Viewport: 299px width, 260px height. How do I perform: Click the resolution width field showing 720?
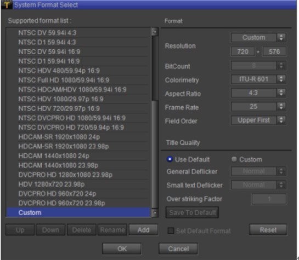click(242, 51)
